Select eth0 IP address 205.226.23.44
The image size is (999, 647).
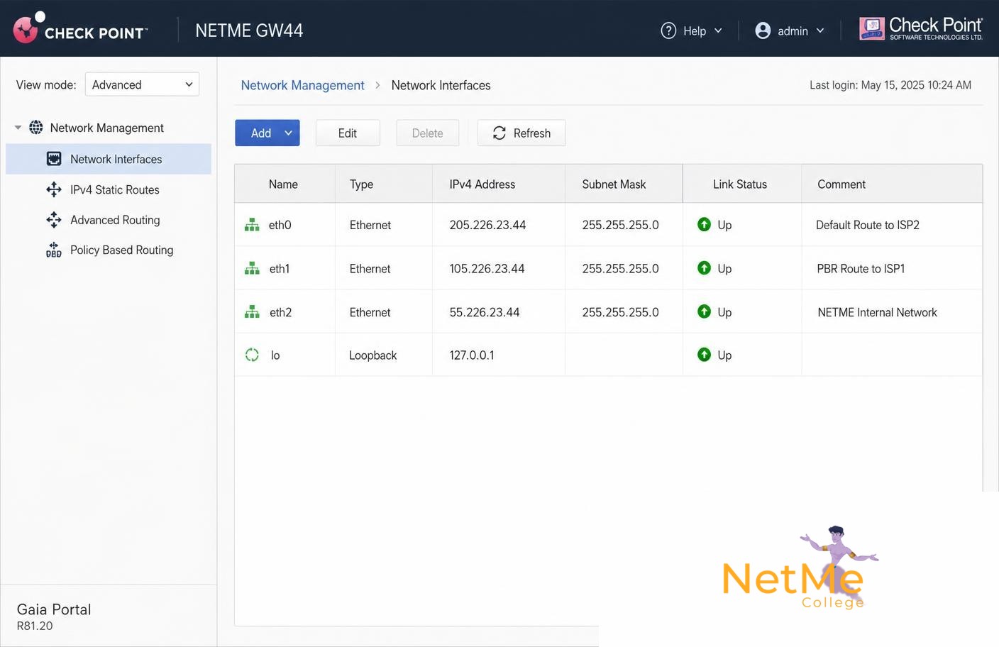coord(487,225)
